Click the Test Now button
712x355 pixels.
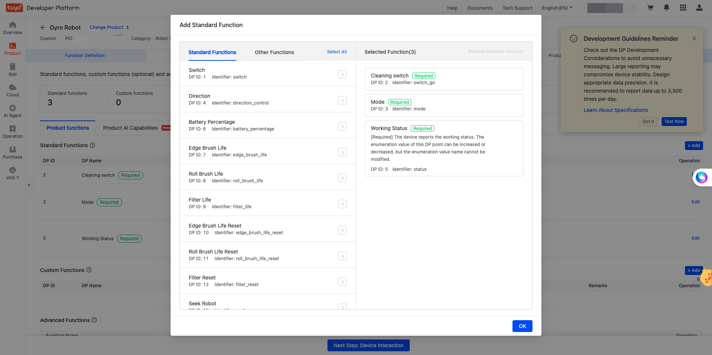pos(674,122)
